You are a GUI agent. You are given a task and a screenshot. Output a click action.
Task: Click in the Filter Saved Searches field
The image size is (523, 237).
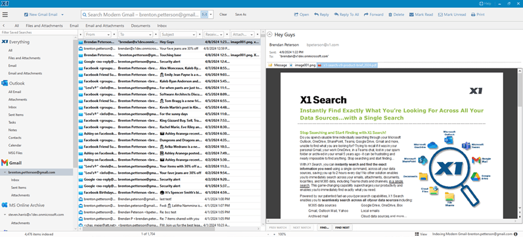(x=35, y=33)
